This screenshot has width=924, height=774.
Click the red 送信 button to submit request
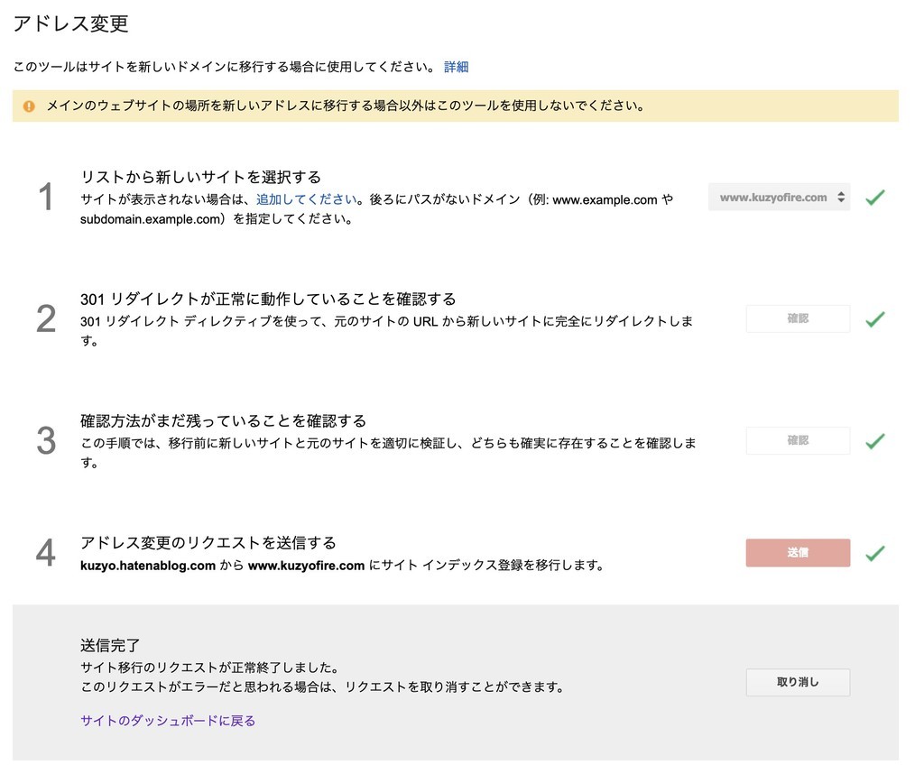(x=798, y=553)
